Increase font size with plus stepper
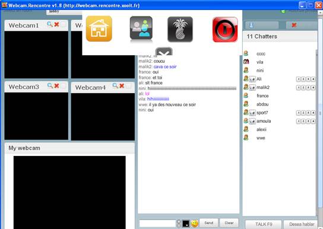 179,222
